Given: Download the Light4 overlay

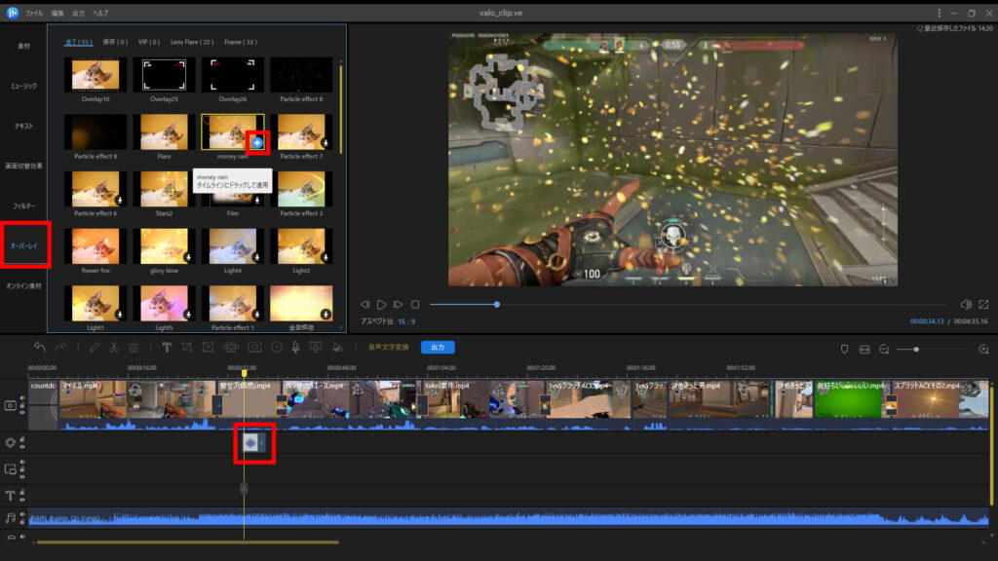Looking at the screenshot, I should click(256, 257).
